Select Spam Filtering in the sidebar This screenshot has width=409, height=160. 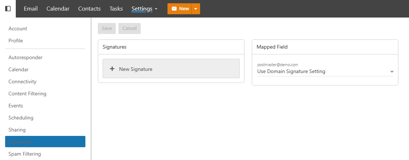(25, 154)
